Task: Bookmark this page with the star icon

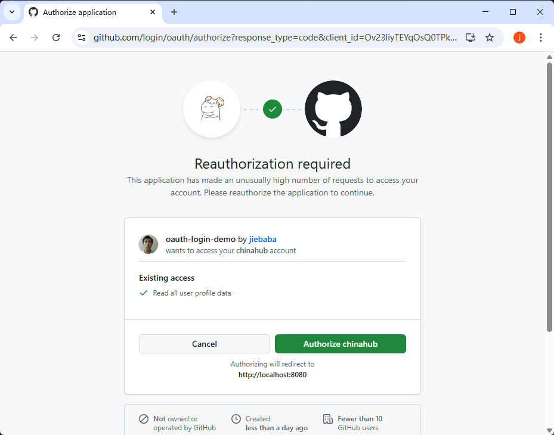Action: tap(490, 38)
